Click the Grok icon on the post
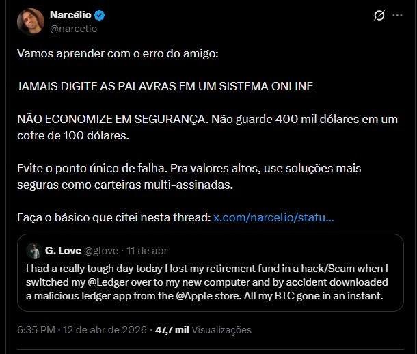 coord(379,16)
